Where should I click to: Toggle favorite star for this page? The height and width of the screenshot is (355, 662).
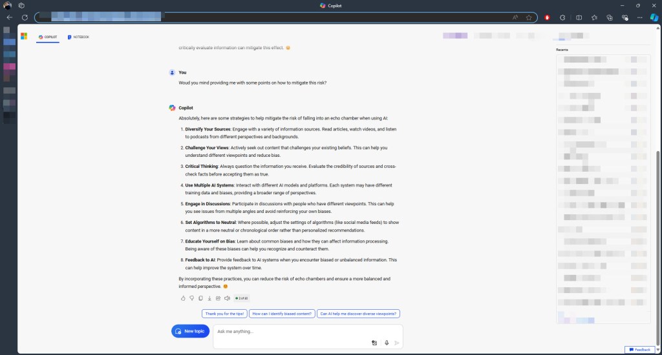click(x=529, y=17)
